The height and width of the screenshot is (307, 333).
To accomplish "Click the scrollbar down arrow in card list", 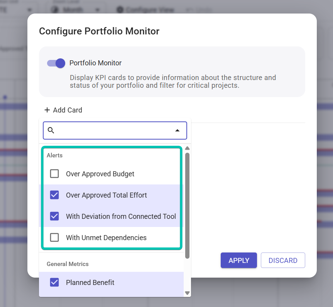I will point(187,293).
